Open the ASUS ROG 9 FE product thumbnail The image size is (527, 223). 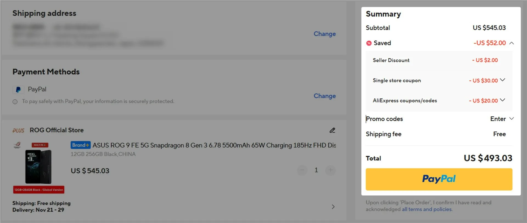pyautogui.click(x=38, y=167)
